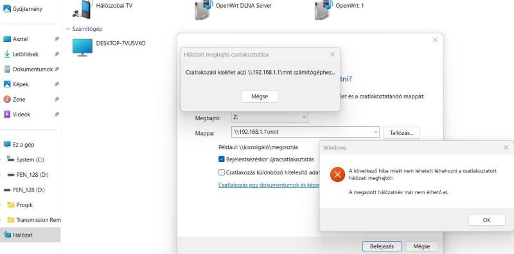The width and height of the screenshot is (514, 254).
Task: Click the Tallózás... browse button
Action: pos(401,132)
